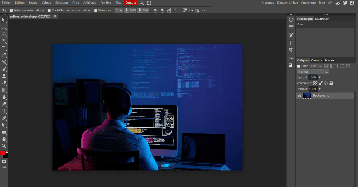Select the Crop tool
The width and height of the screenshot is (358, 187).
[4, 48]
